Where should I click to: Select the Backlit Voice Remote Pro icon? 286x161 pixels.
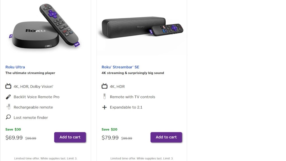(x=8, y=97)
